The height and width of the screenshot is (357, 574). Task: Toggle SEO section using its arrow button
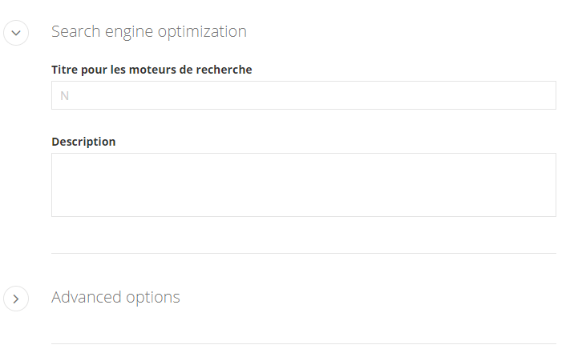16,33
